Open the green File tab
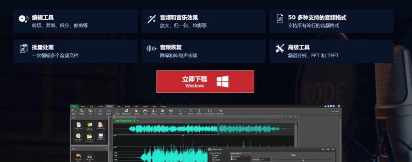This screenshot has height=162, width=412. (74, 106)
